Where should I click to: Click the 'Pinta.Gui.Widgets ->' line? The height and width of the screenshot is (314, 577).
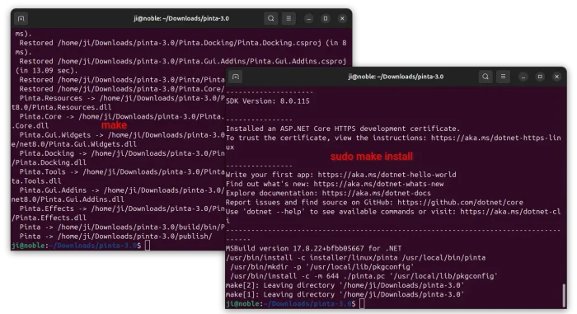click(122, 135)
